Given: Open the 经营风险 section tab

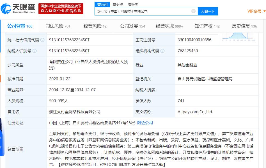Looking at the screenshot, I should click(x=95, y=26).
